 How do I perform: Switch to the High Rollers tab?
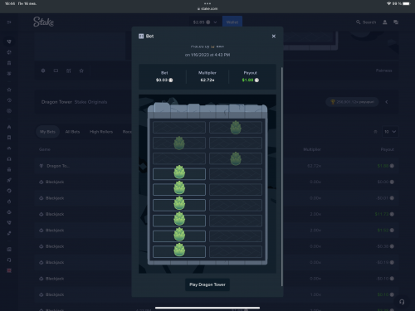[x=101, y=132]
